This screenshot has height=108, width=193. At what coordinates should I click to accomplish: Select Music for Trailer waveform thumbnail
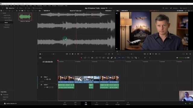tap(25, 16)
